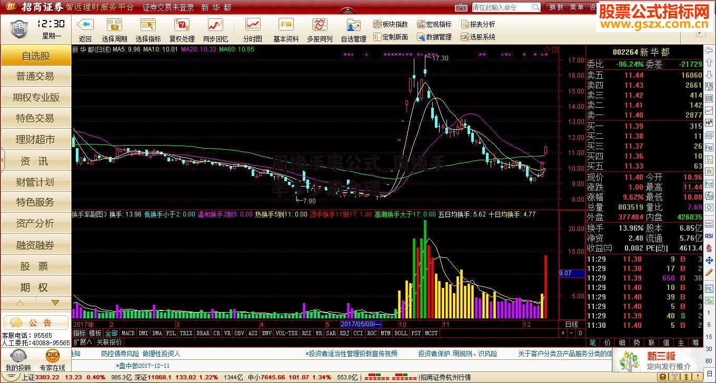Switch quote panel to 值 tab
The width and height of the screenshot is (716, 383).
[666, 341]
